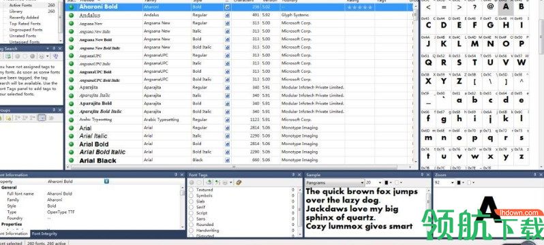Click the font type icon in Arial Bold row
This screenshot has height=245, width=544.
tap(227, 144)
